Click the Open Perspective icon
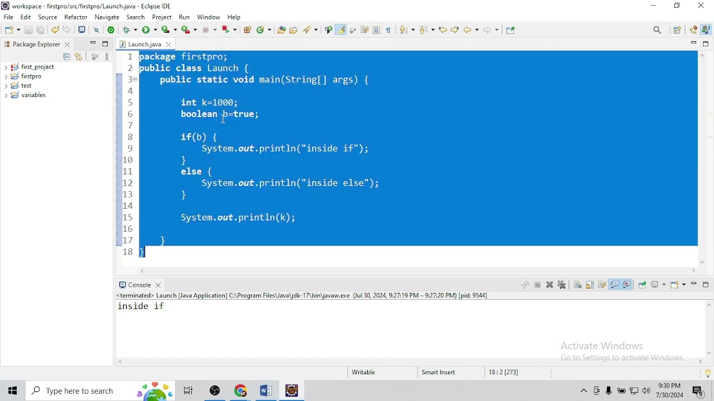This screenshot has width=714, height=401. coord(678,30)
